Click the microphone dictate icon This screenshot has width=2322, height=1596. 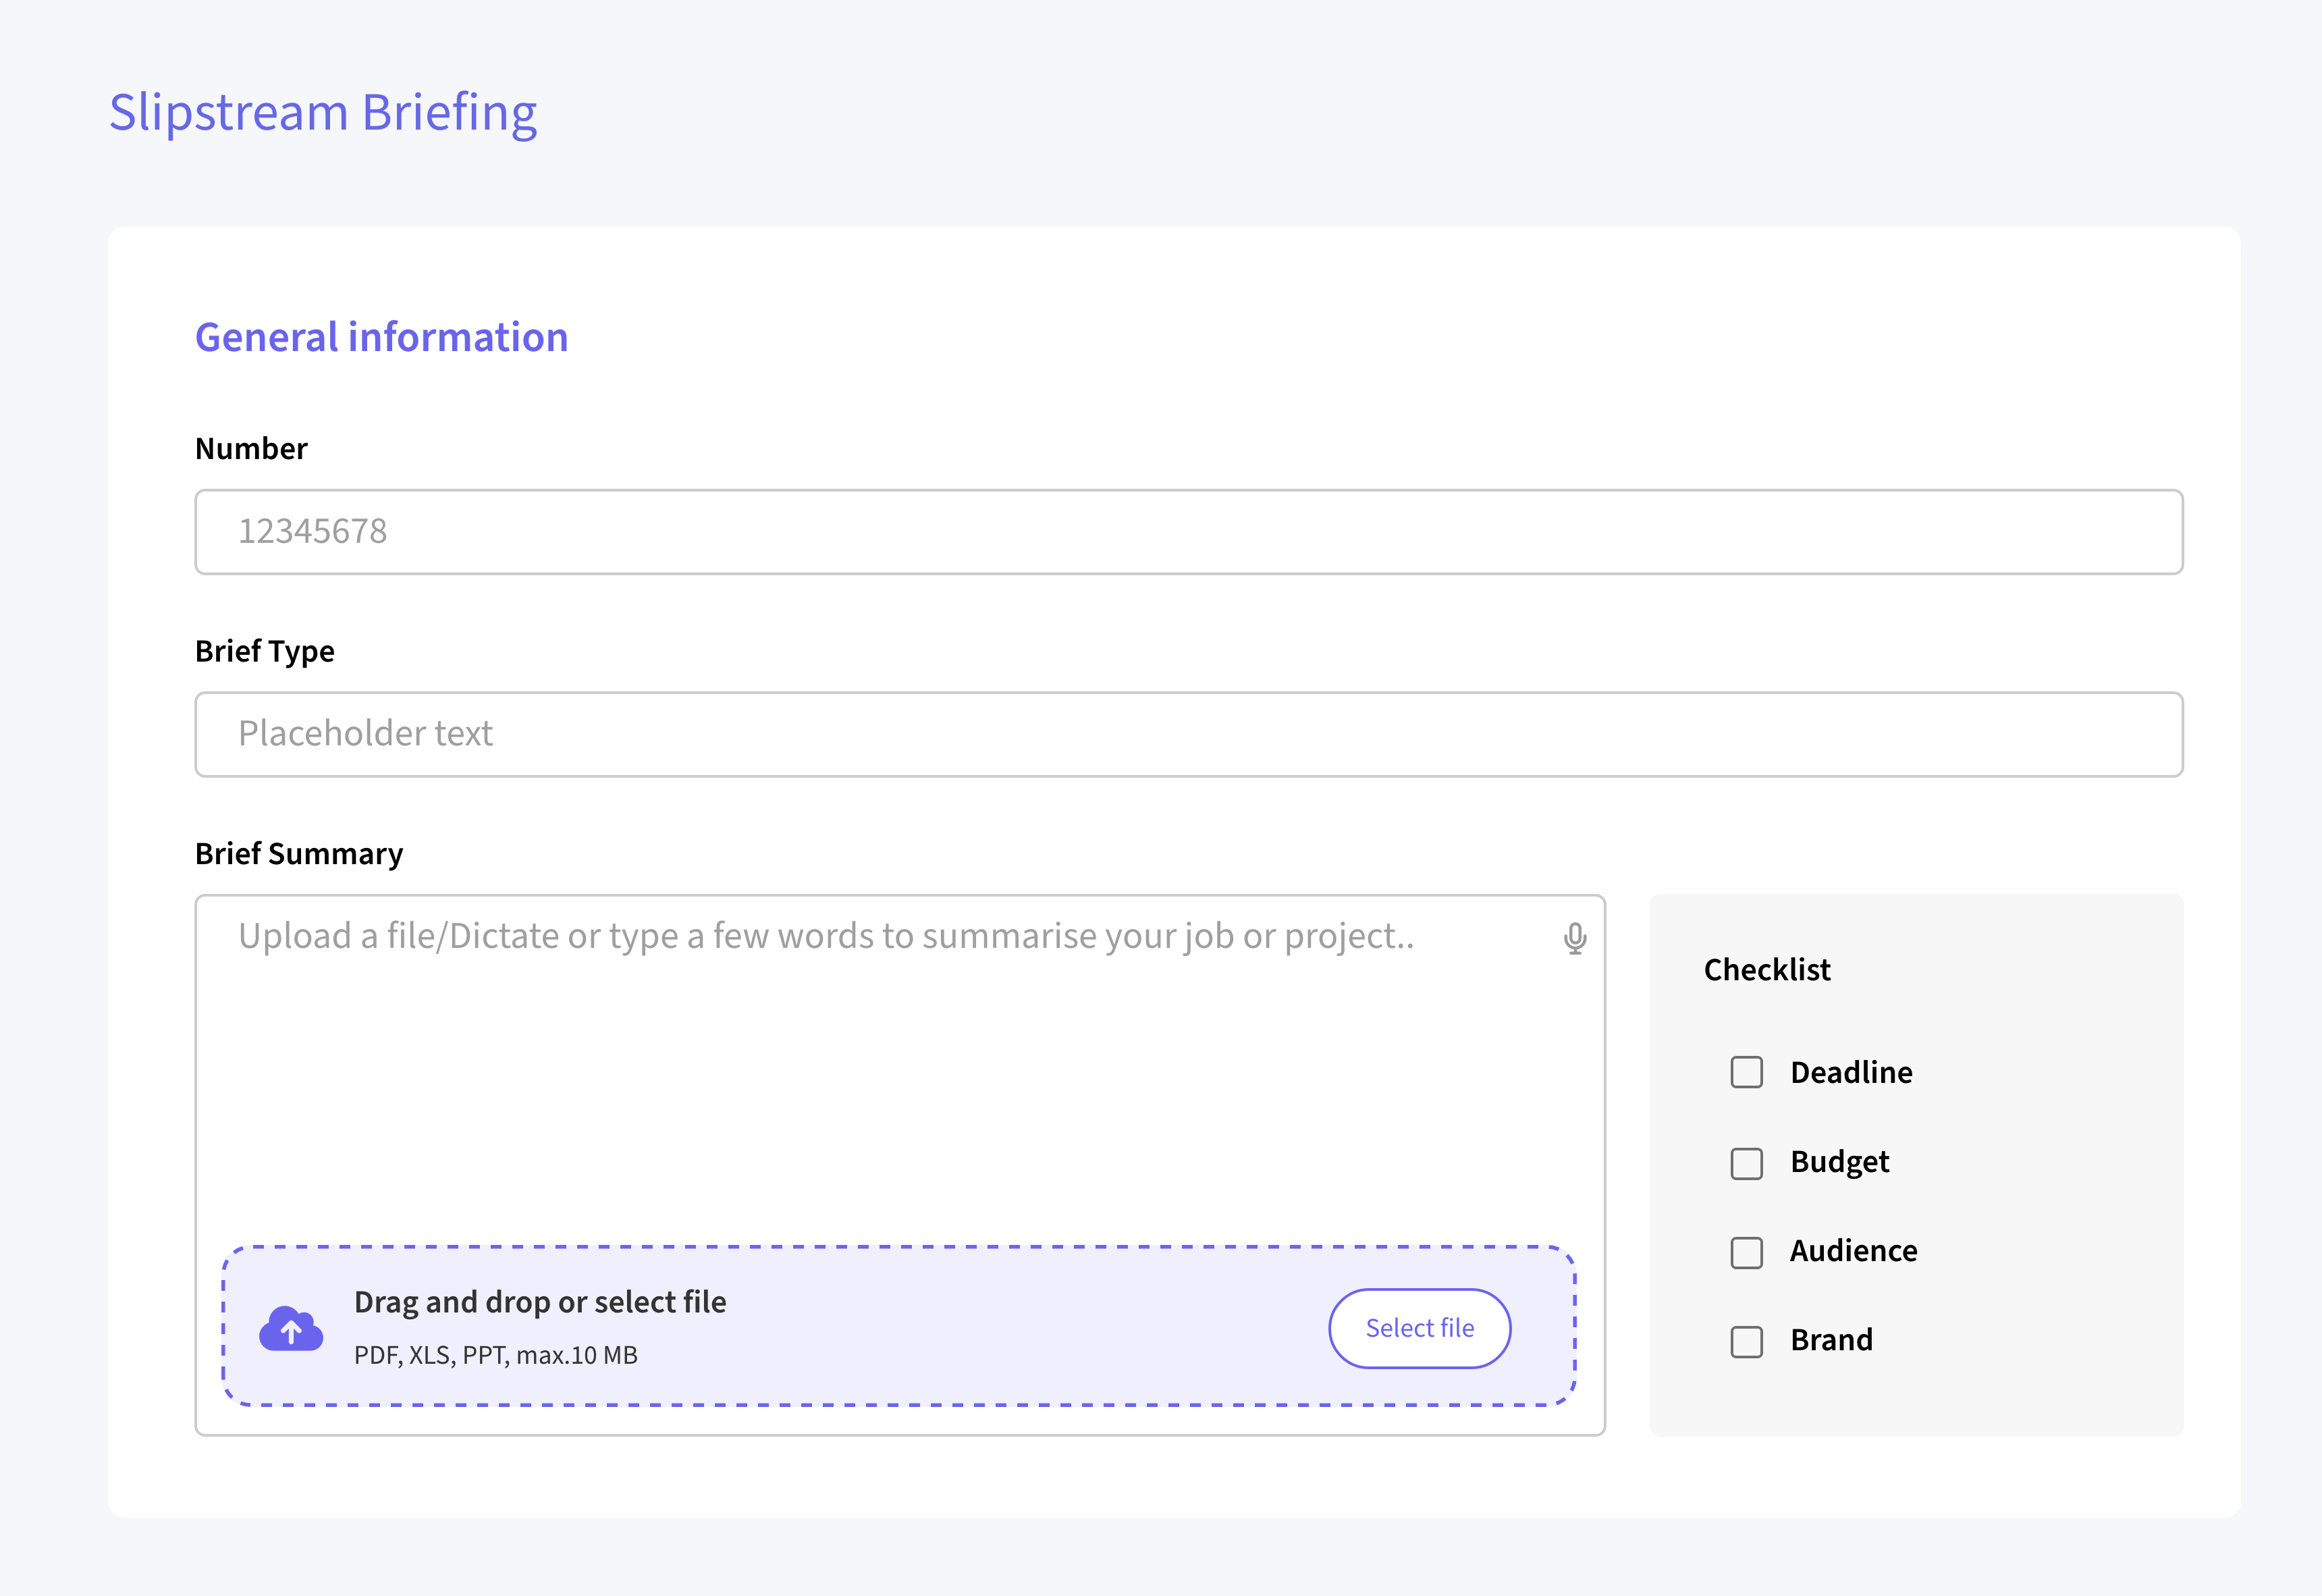coord(1574,938)
